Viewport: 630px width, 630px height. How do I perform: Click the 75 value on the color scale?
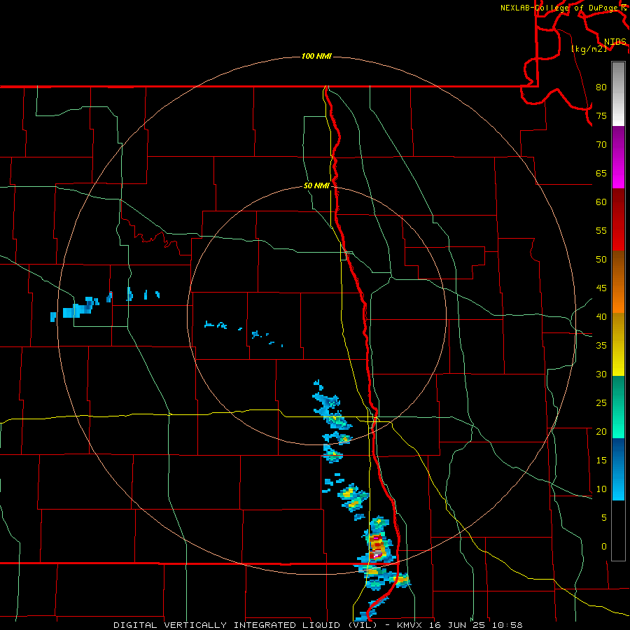[601, 116]
